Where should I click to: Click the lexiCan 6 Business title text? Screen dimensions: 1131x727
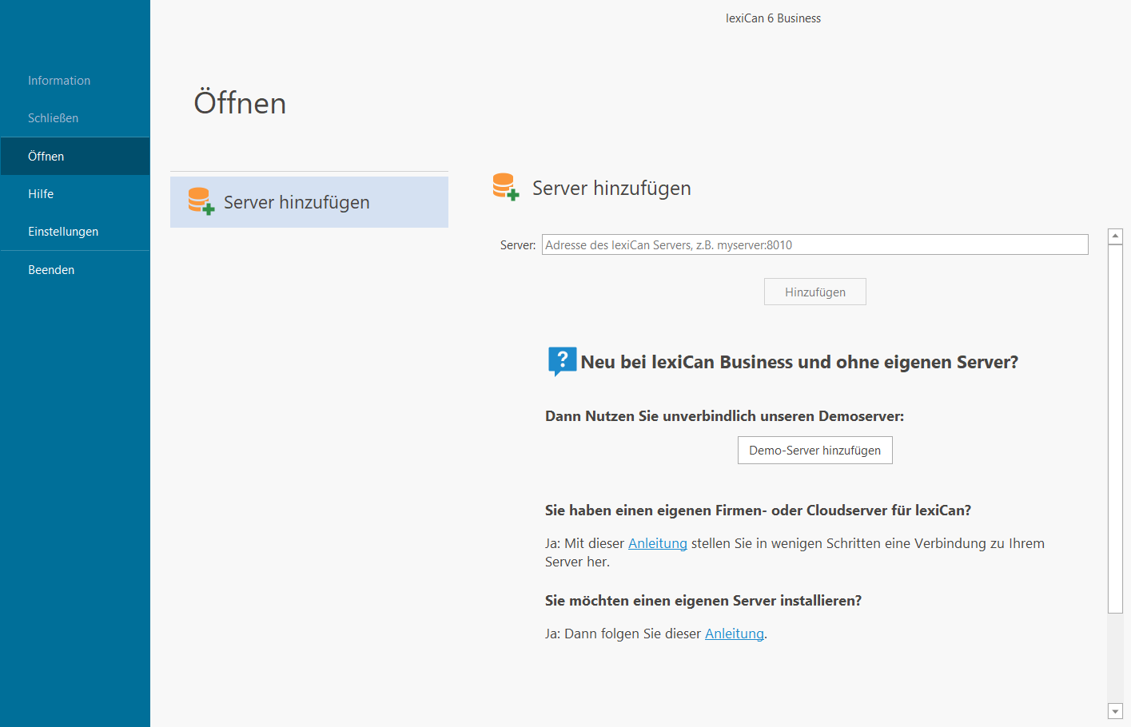pyautogui.click(x=773, y=18)
